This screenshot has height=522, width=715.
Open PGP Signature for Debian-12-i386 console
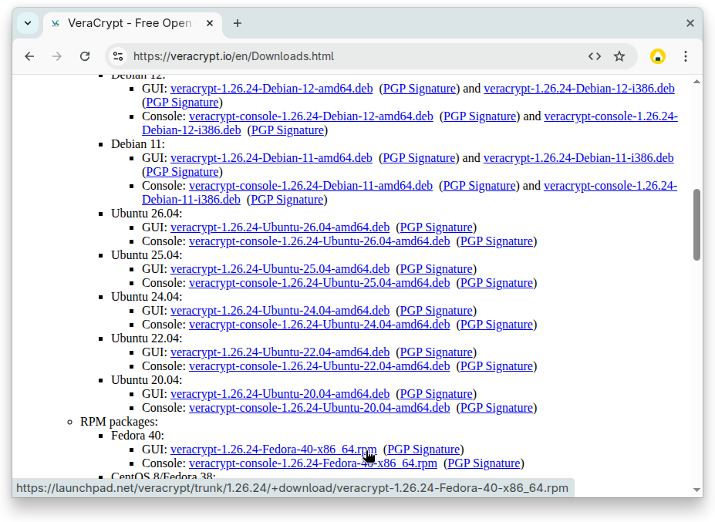tap(288, 130)
